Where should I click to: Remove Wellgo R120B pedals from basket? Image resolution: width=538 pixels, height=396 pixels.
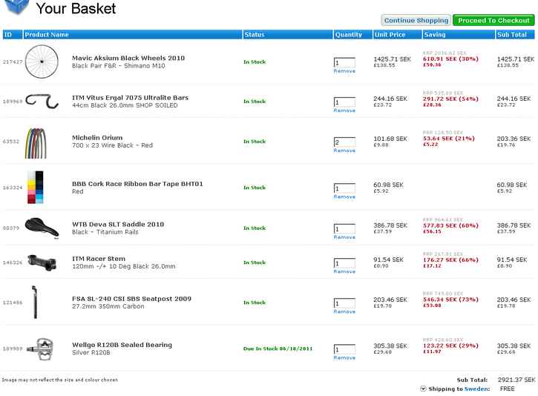[x=344, y=357]
